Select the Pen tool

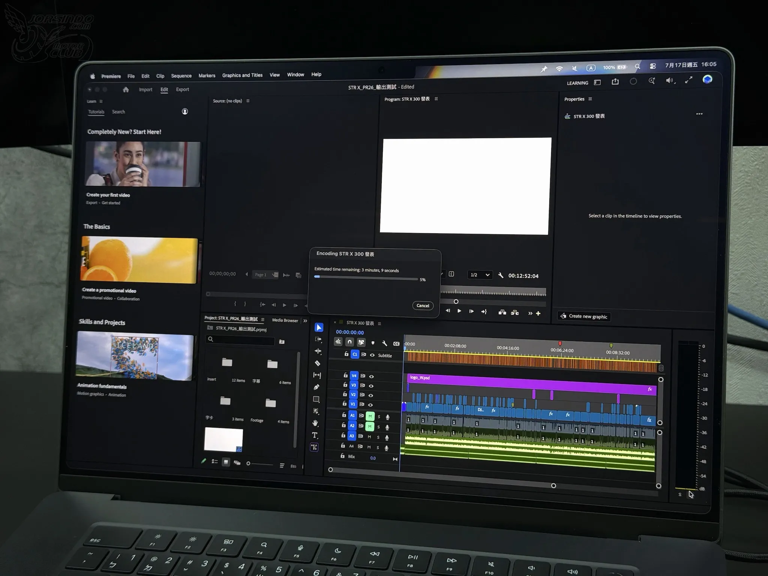pyautogui.click(x=316, y=387)
